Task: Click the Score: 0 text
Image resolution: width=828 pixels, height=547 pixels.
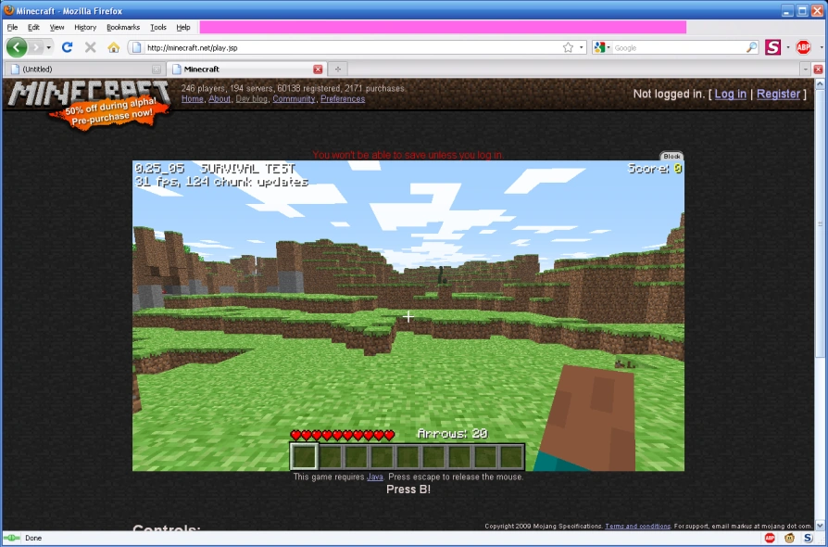Action: 655,169
